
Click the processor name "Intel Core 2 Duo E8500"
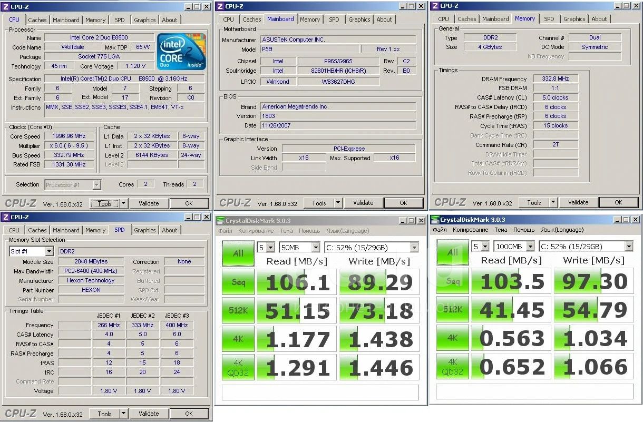[99, 38]
